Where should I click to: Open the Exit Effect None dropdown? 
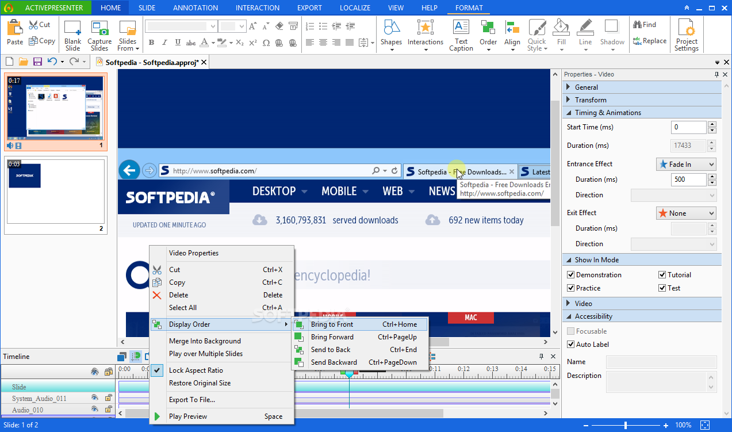[x=686, y=213]
